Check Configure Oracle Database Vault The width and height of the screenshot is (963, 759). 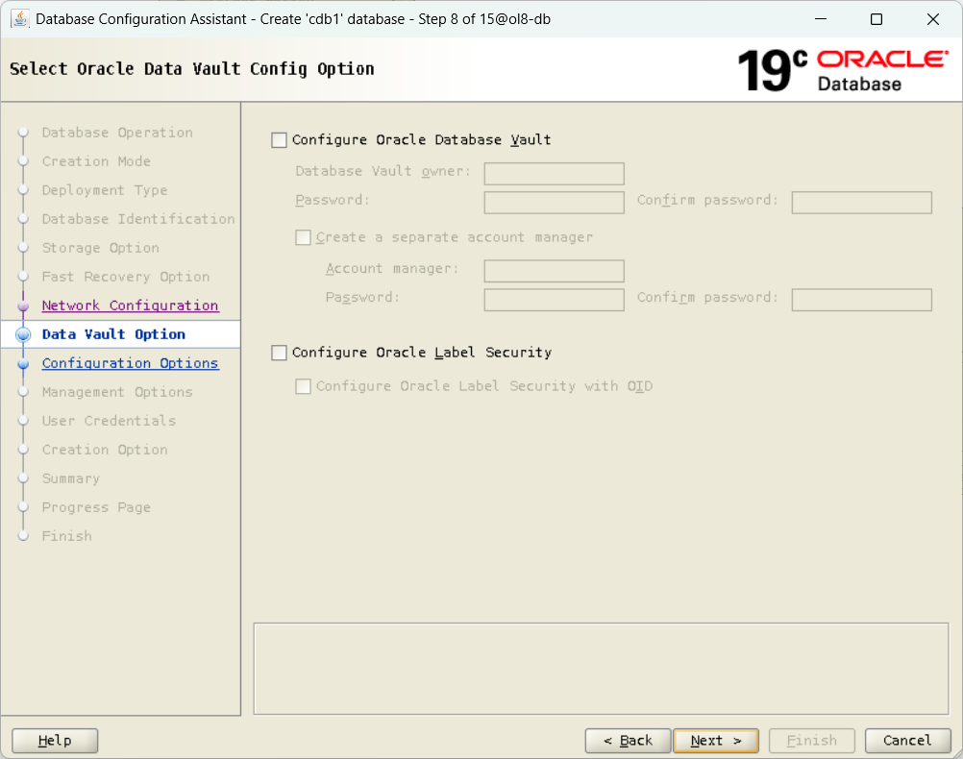click(x=279, y=140)
